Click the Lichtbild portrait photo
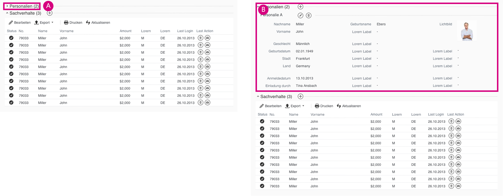 (467, 31)
